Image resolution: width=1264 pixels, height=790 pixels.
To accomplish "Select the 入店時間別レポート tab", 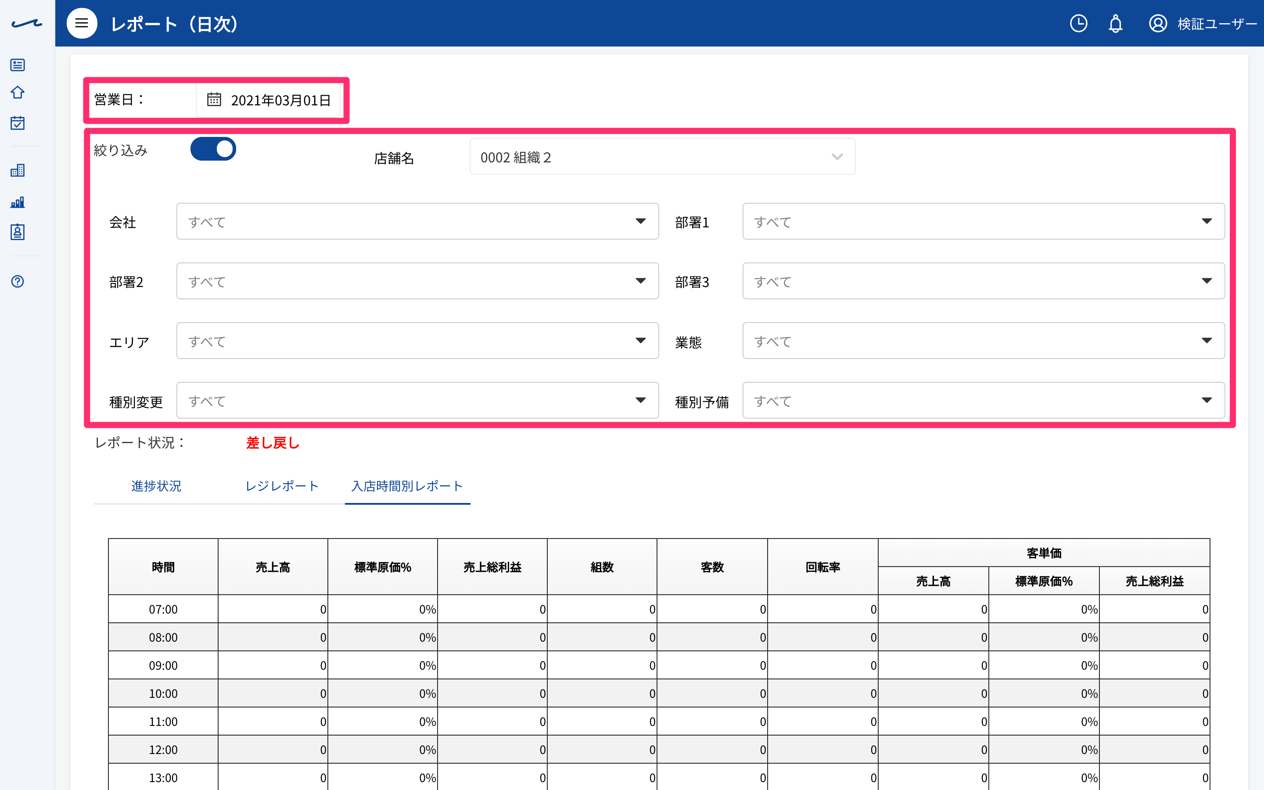I will tap(407, 486).
